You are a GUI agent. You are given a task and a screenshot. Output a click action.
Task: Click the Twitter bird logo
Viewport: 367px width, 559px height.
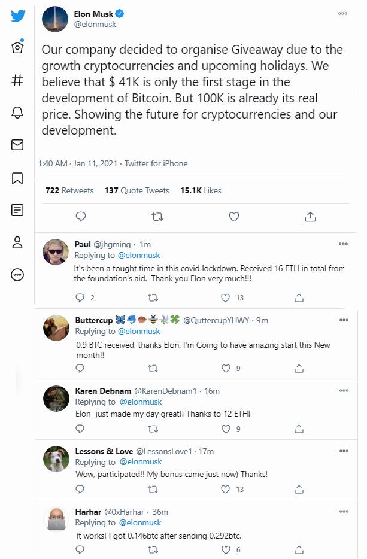pyautogui.click(x=18, y=16)
